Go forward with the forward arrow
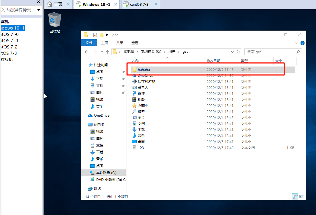 pos(95,52)
